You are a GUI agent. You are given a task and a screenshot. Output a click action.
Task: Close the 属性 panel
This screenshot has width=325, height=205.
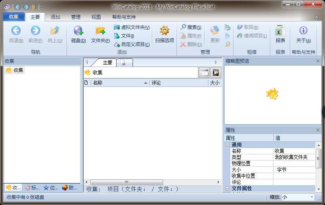(x=318, y=130)
